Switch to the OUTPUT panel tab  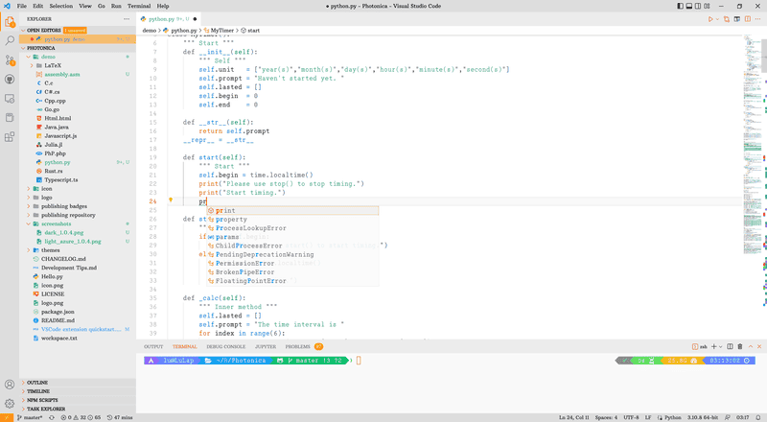[x=153, y=346]
